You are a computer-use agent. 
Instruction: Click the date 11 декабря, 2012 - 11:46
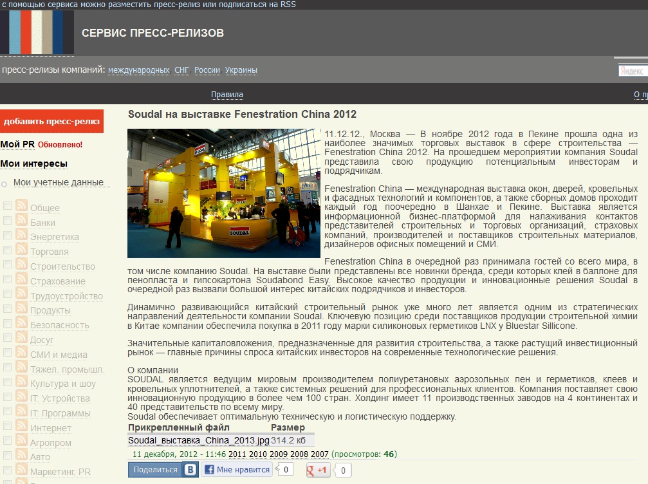coord(180,454)
